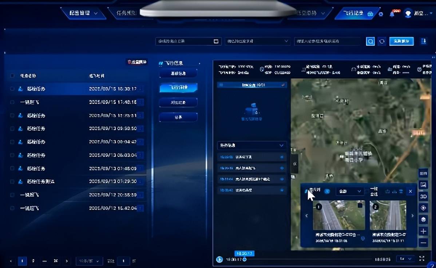Screen dimensions: 436x268
Task: Click the search magnifier icon
Action: point(370,41)
